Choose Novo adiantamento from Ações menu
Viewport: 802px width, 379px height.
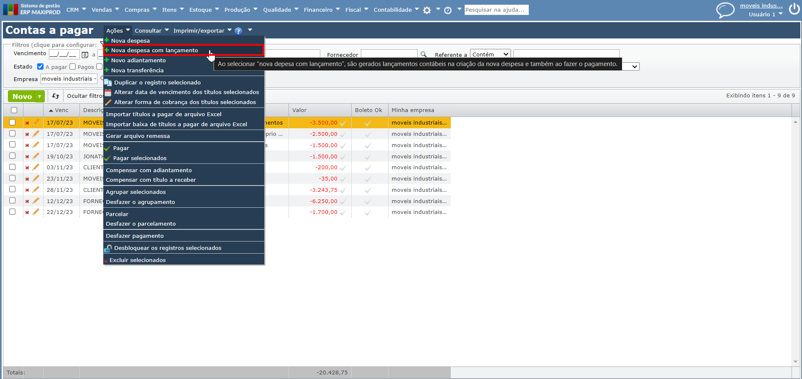pos(184,60)
